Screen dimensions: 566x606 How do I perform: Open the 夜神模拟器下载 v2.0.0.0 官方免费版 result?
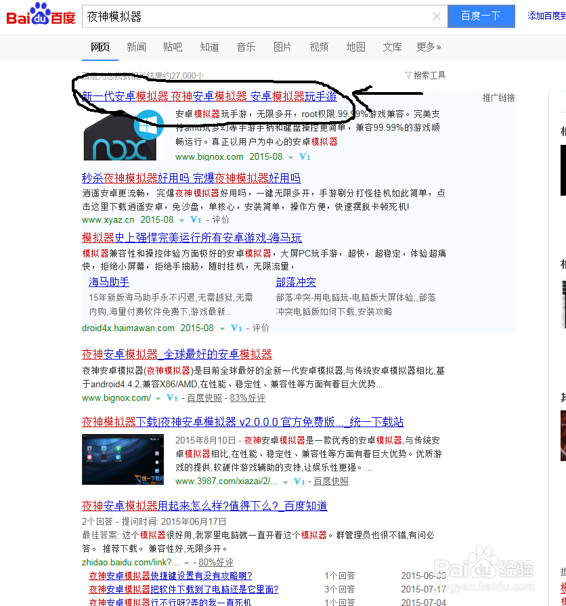click(x=242, y=422)
